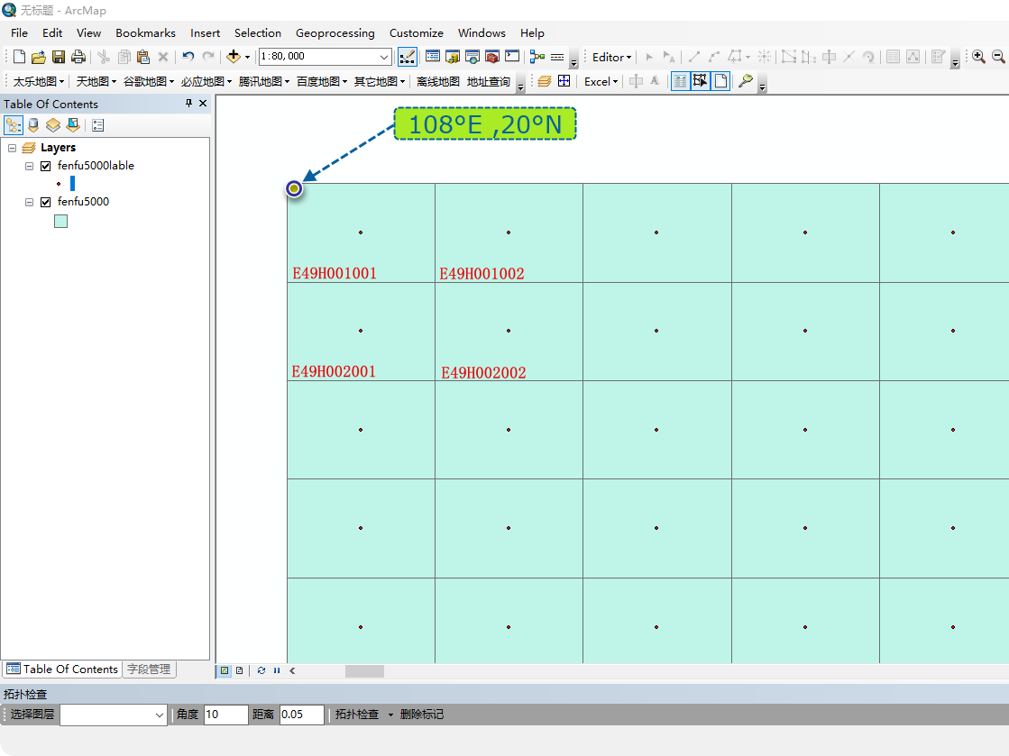List By Source in contents
1009x756 pixels.
33,124
